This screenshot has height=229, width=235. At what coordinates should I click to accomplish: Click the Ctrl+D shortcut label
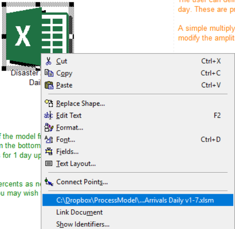coord(211,140)
